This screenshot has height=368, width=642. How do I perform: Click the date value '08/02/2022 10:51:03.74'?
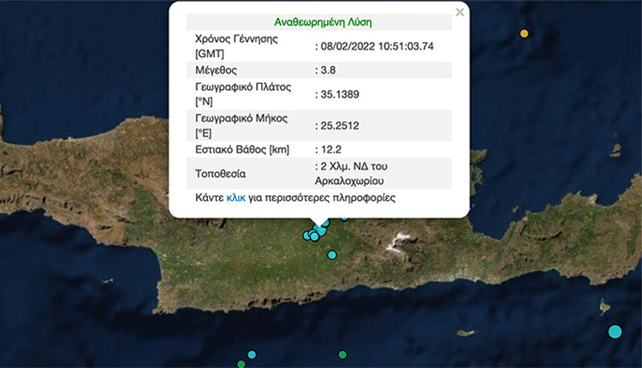tap(377, 46)
